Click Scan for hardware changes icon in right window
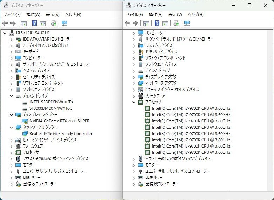Screen dimensions: 274x200 [x=187, y=23]
